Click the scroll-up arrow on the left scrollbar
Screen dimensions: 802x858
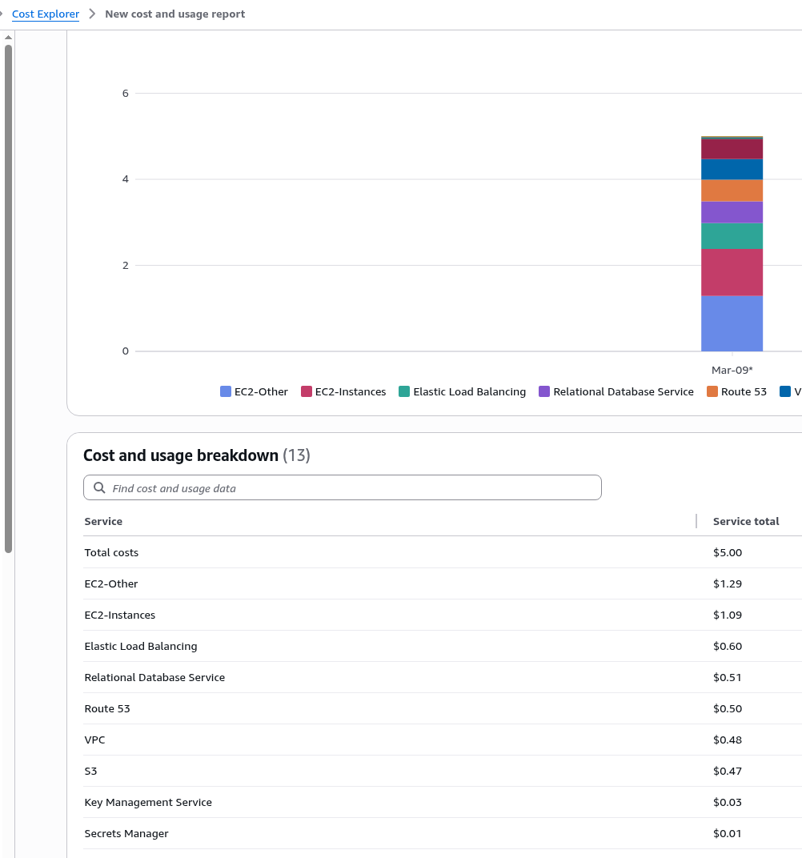pyautogui.click(x=8, y=38)
